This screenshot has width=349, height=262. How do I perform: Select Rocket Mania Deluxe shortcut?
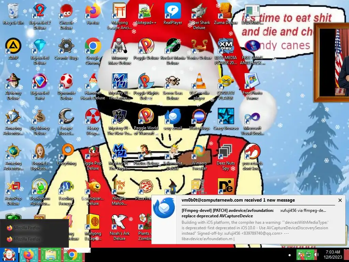[x=173, y=51]
